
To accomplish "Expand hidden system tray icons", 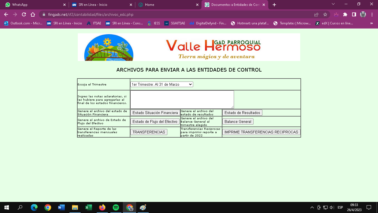I will [x=312, y=207].
